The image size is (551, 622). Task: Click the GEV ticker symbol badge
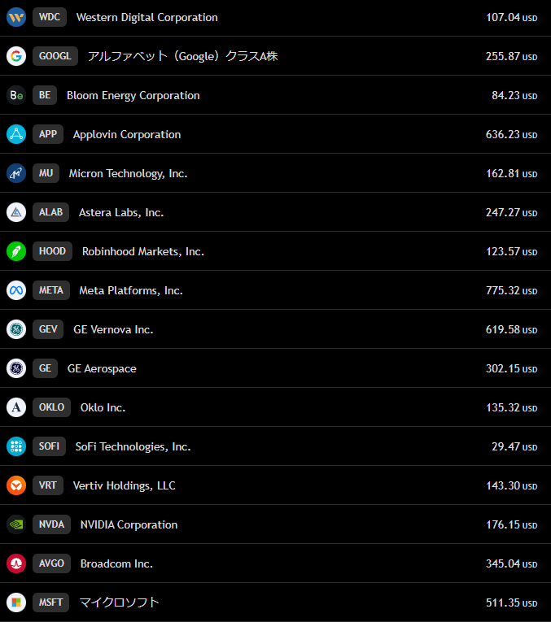48,329
